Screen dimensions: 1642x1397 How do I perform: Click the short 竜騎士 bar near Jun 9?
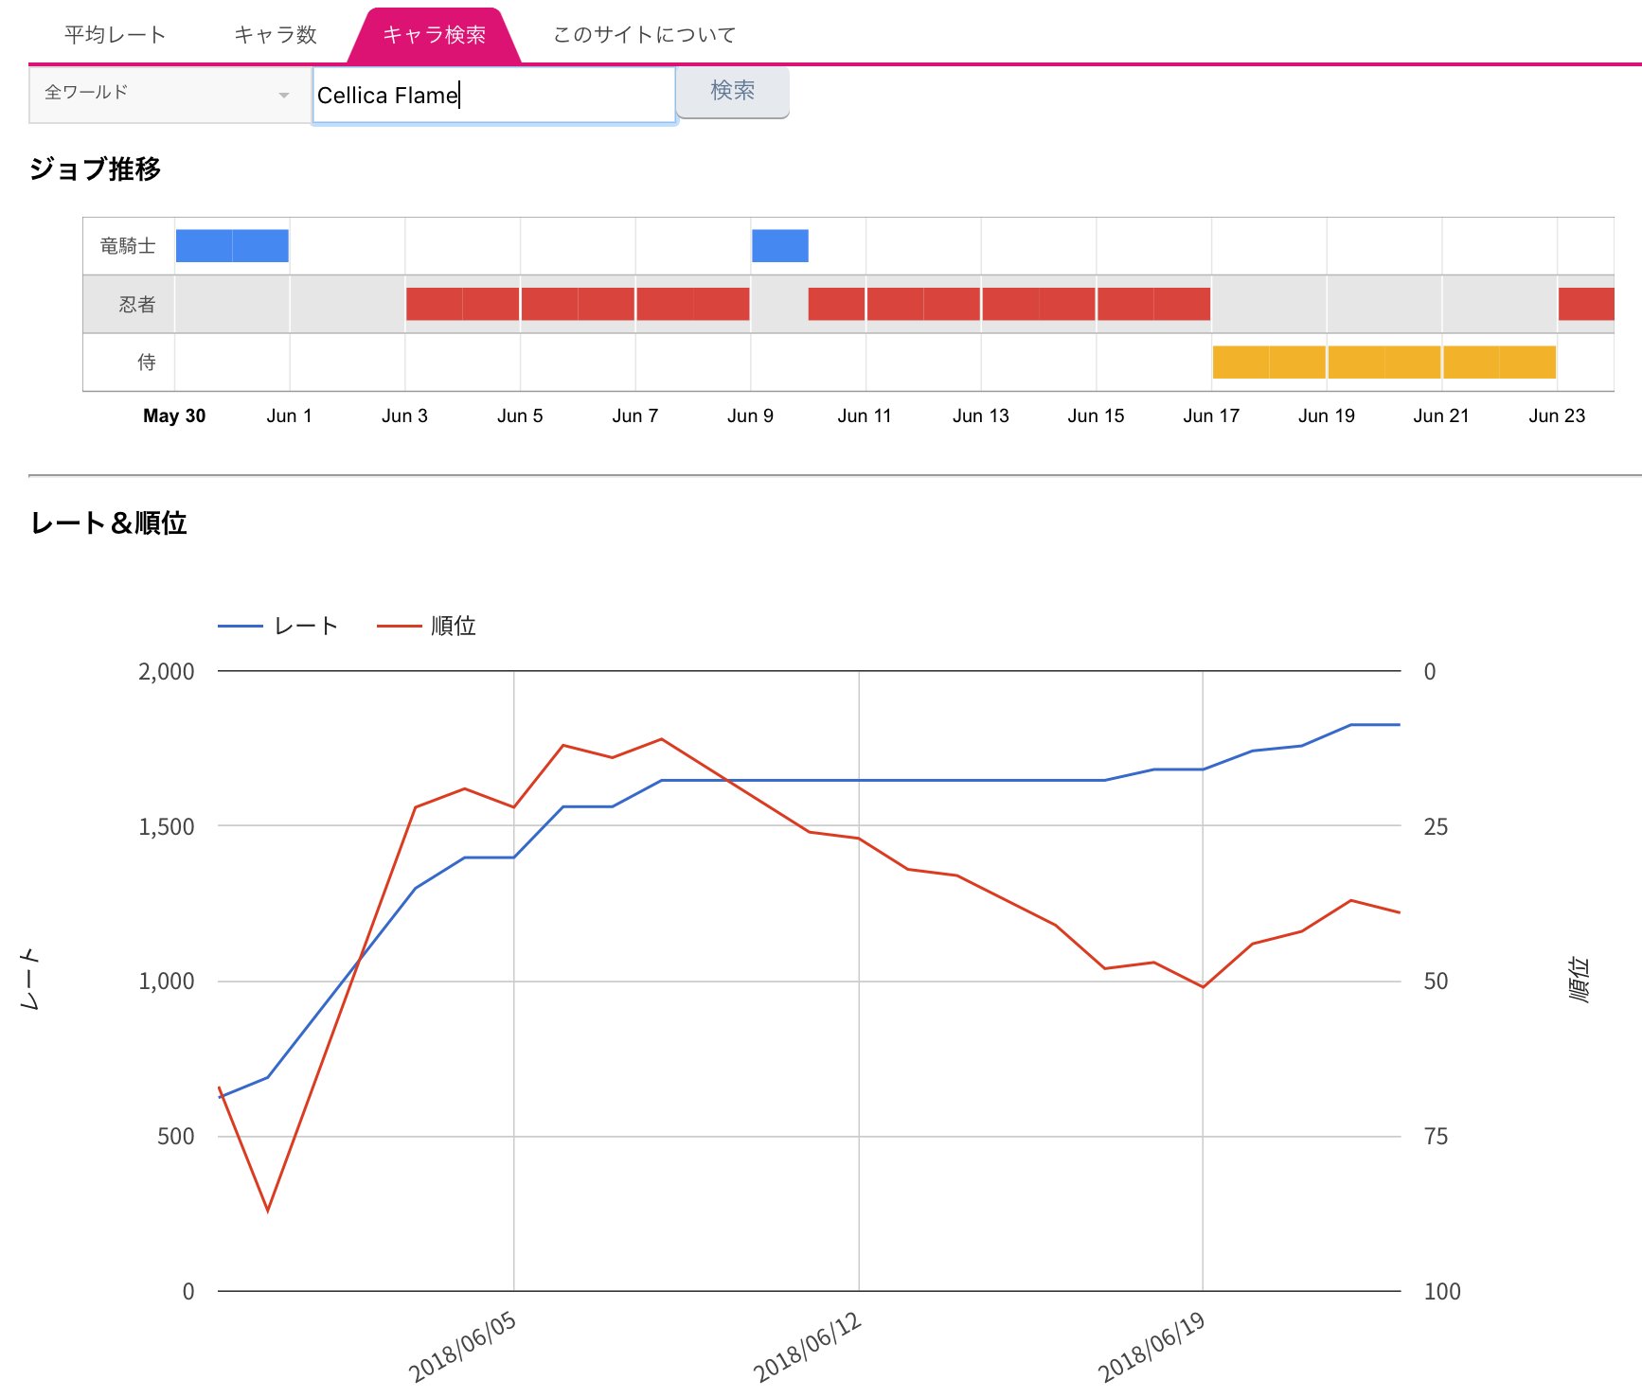[x=778, y=244]
